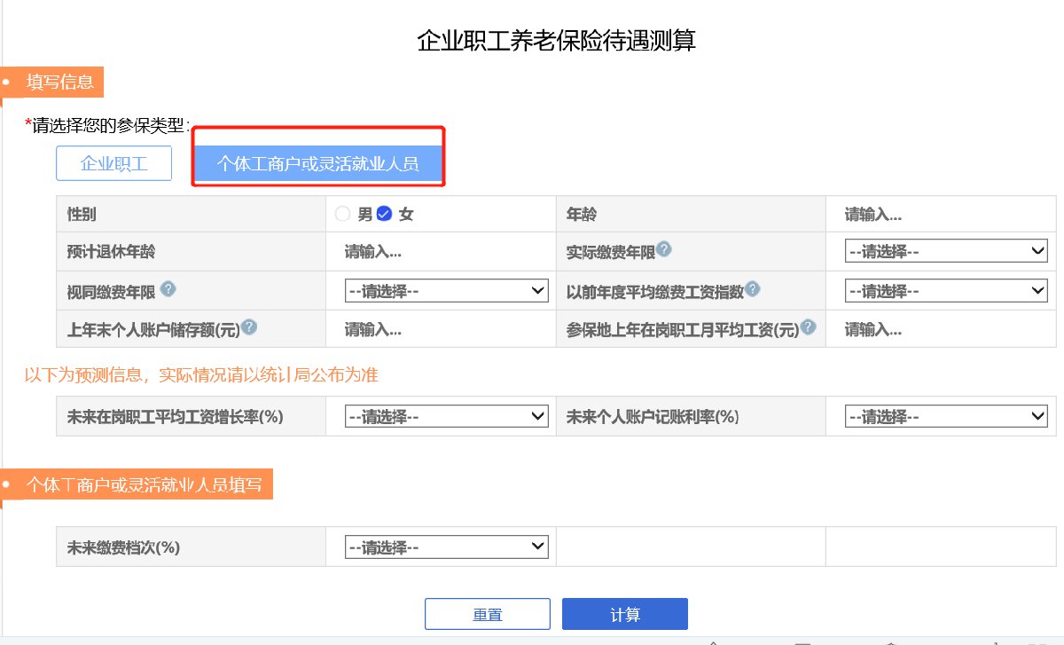Expand 未来在岗职工平均工资增长率 dropdown

[x=446, y=416]
